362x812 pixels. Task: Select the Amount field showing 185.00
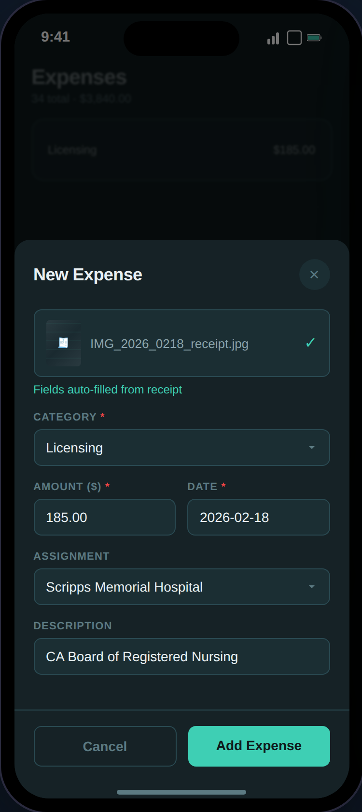point(104,517)
